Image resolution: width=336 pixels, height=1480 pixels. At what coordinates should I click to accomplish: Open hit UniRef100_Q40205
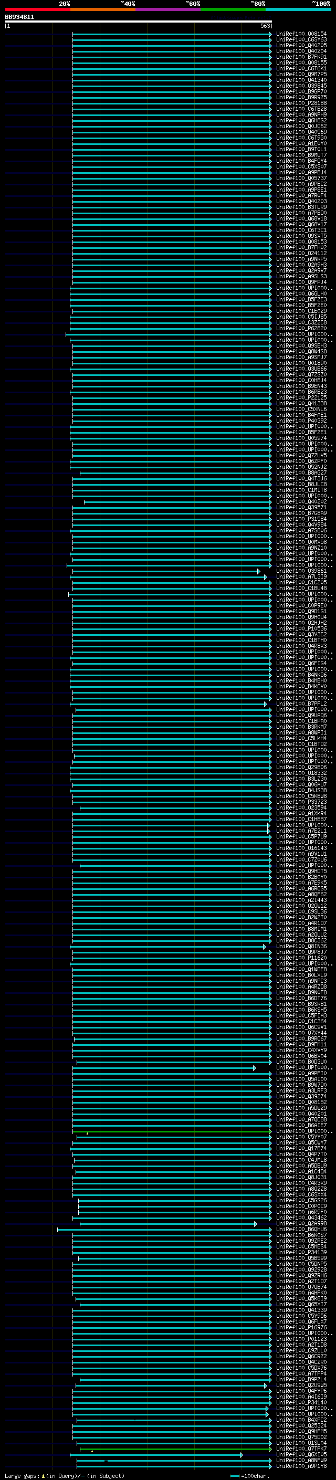pos(301,45)
